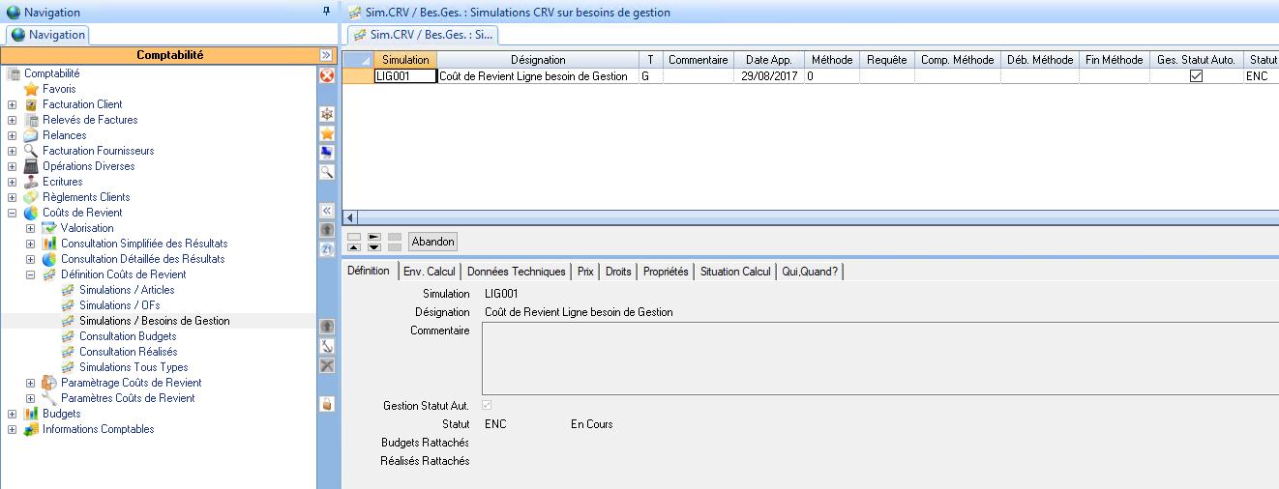
Task: Click the padlock icon in sidebar strip
Action: [327, 404]
